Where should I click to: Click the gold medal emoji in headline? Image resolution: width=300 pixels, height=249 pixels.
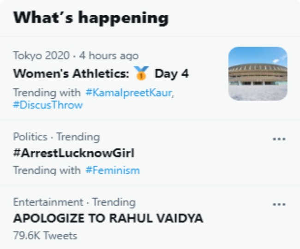141,73
